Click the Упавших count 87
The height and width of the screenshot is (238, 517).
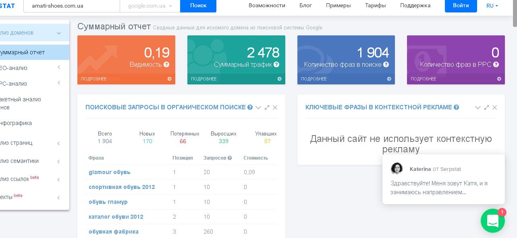(268, 141)
